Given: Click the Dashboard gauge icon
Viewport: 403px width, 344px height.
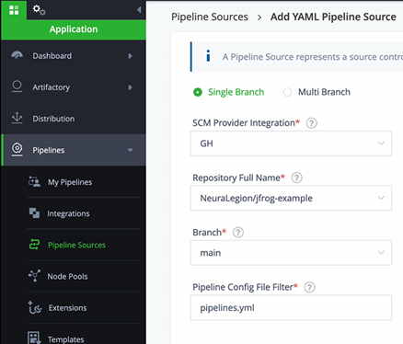Looking at the screenshot, I should (x=17, y=55).
